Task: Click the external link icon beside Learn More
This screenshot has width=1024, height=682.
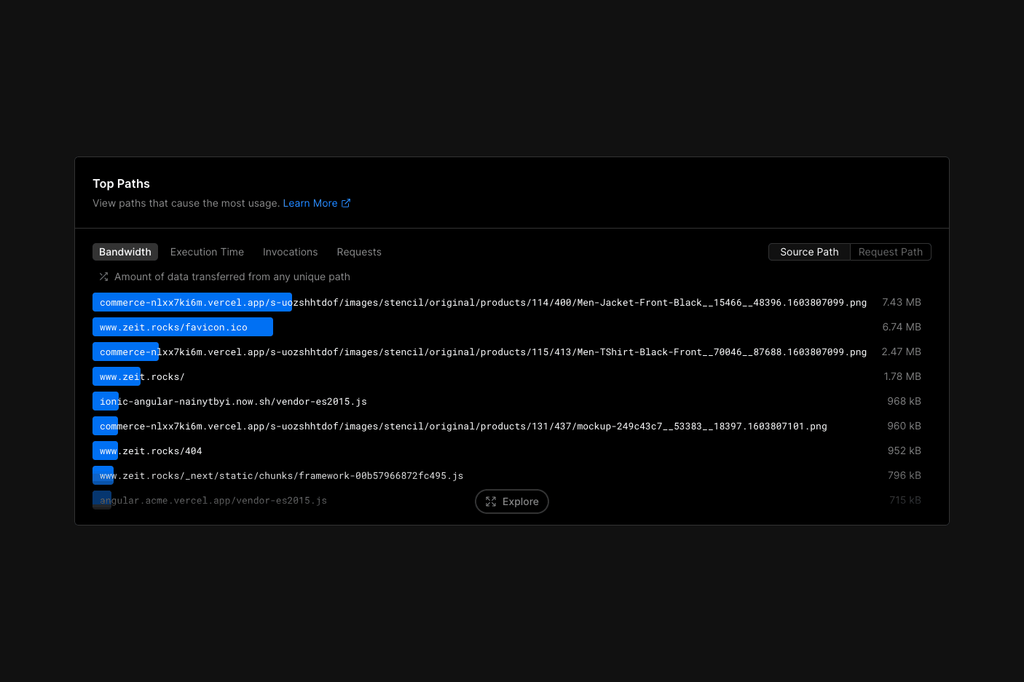Action: [346, 204]
